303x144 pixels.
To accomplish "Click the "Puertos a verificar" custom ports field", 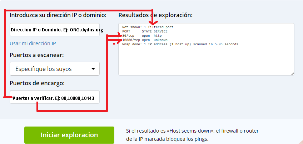I will click(54, 98).
